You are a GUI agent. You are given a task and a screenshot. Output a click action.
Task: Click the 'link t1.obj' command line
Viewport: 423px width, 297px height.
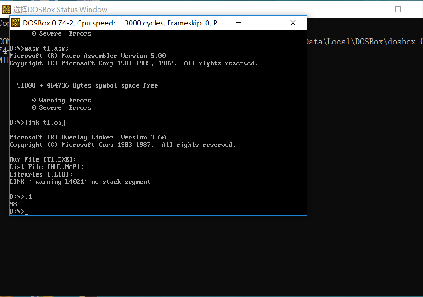coord(38,122)
